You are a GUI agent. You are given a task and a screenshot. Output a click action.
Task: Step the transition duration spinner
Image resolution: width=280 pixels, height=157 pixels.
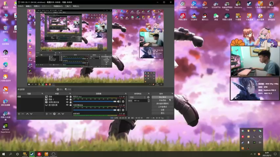click(148, 101)
